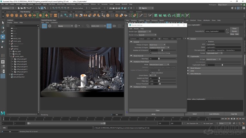246x138 pixels.
Task: Select the Sculpting shelf tab
Action: click(36, 12)
